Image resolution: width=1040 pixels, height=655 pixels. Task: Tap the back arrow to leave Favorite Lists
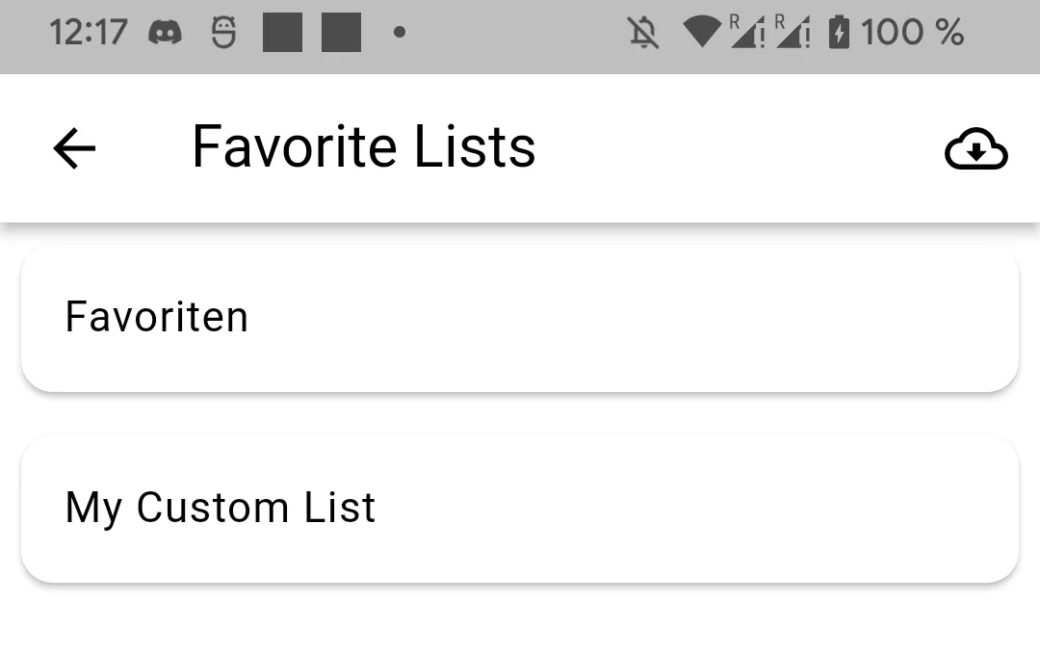tap(72, 147)
